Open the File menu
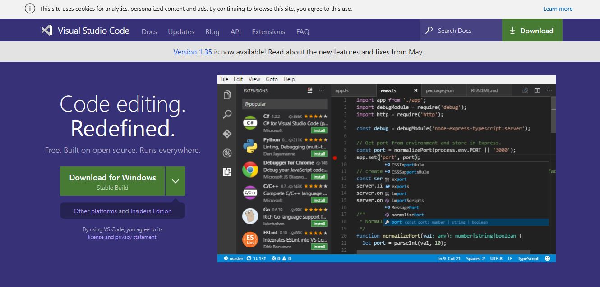The image size is (600, 287). pos(224,79)
